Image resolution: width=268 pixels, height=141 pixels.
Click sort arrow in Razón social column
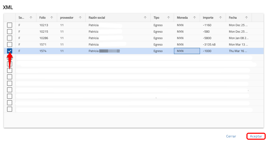(145, 18)
